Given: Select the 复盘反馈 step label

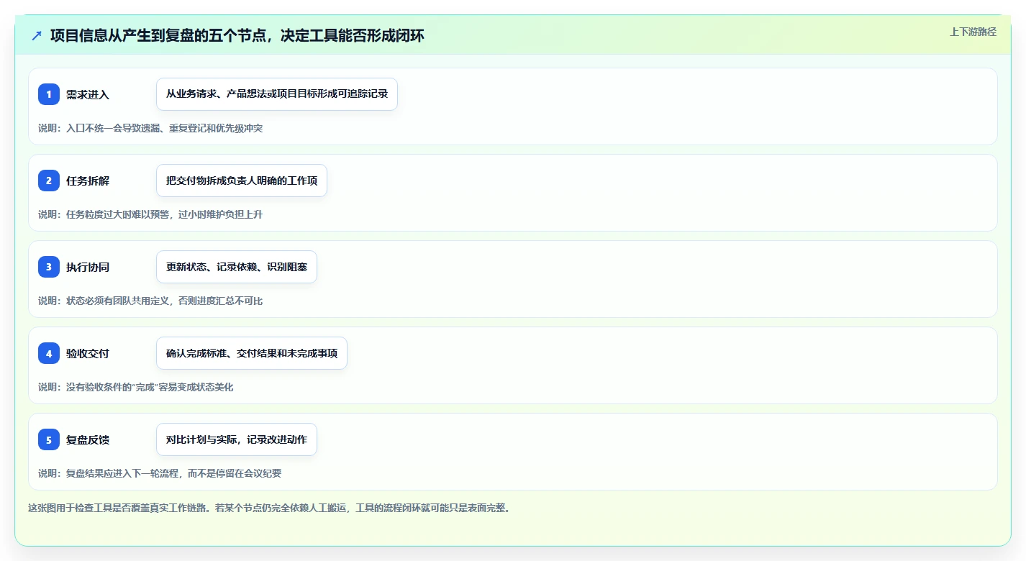Looking at the screenshot, I should coord(88,439).
